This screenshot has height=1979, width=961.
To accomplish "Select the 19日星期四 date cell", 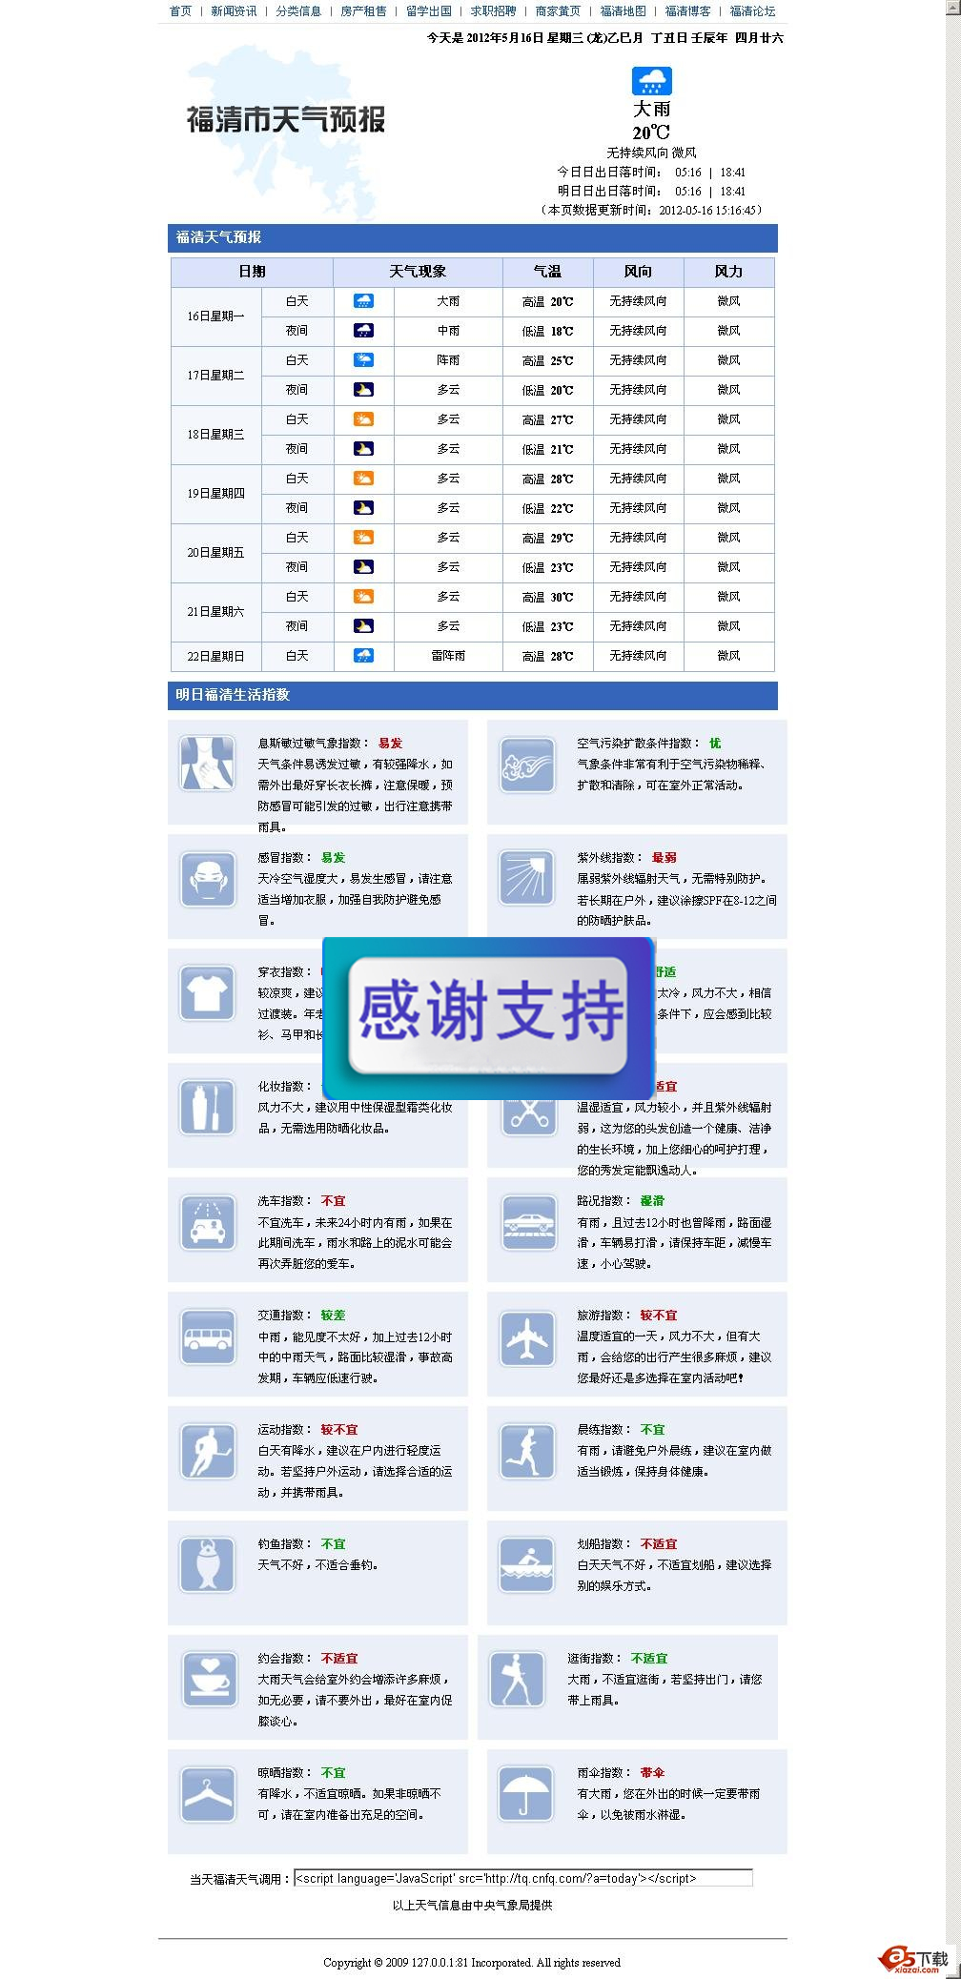I will pos(215,494).
